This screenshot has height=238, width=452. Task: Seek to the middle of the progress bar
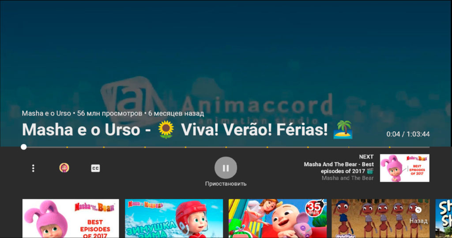226,147
